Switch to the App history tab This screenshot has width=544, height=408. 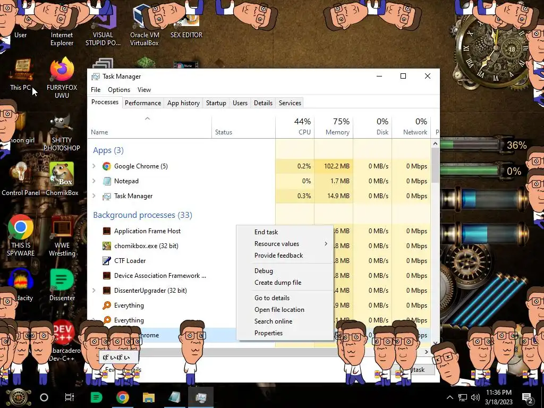[x=183, y=103]
